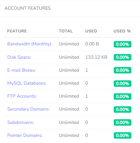This screenshot has height=143, width=140.
Task: Select used count 1 in FTP Accounts row
Action: click(87, 96)
